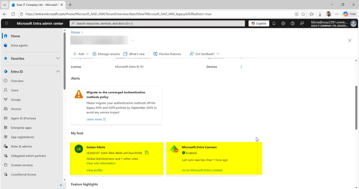
Task: Open Roles & admins in sidebar
Action: [21, 147]
